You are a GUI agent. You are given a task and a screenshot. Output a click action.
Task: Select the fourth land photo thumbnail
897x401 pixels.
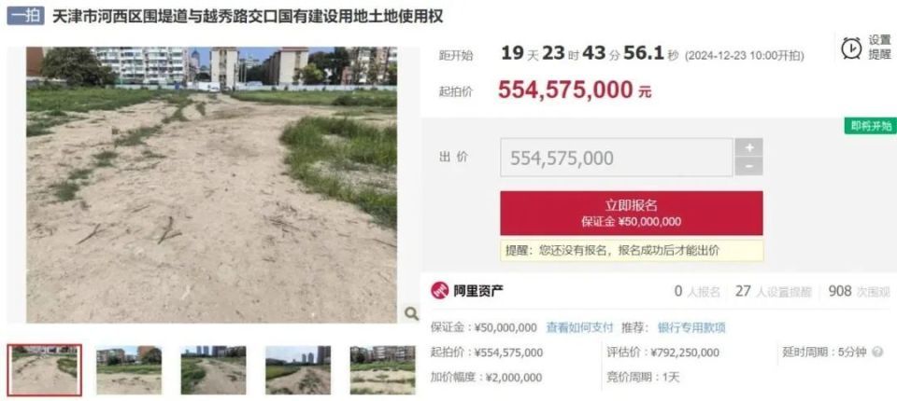(x=298, y=370)
